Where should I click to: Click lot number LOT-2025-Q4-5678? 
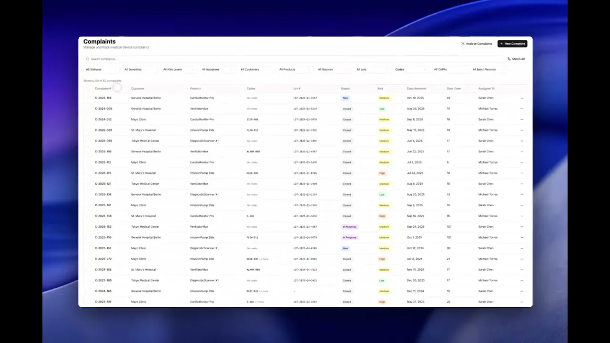pos(305,237)
